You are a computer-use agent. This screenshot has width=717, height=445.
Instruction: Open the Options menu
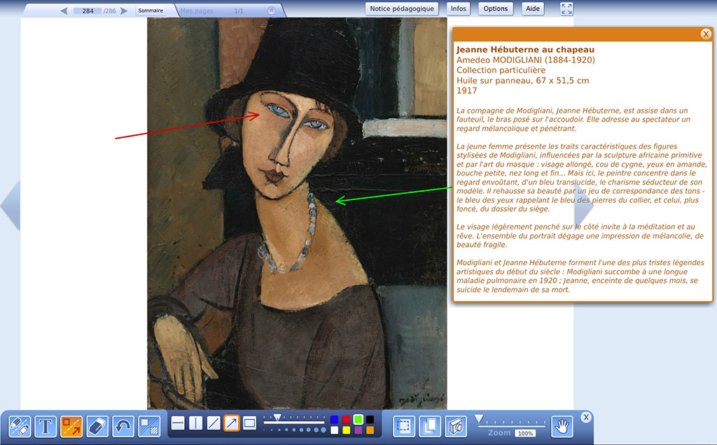click(495, 9)
